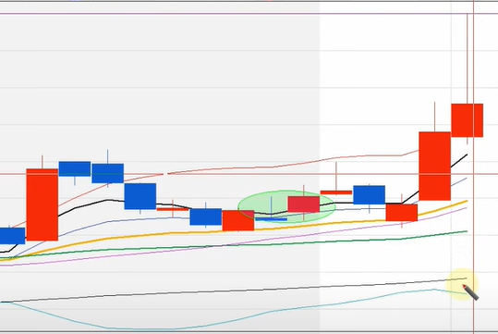Select the crimson candle inside the green ellipse

tap(304, 204)
